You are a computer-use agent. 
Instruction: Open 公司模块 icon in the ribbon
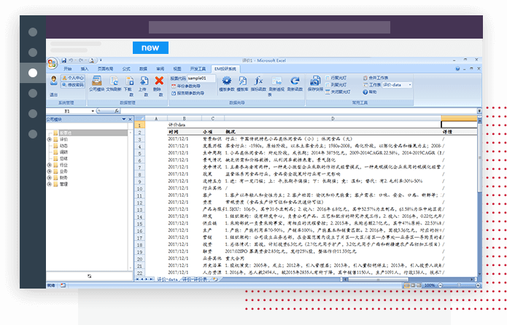96,82
